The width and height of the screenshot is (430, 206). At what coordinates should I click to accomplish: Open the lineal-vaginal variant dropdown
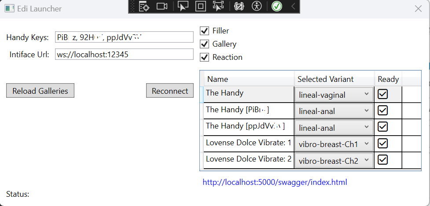tap(334, 95)
